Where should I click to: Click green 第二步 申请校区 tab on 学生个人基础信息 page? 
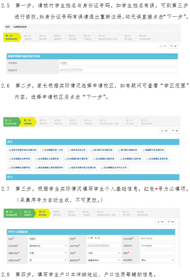28,213
